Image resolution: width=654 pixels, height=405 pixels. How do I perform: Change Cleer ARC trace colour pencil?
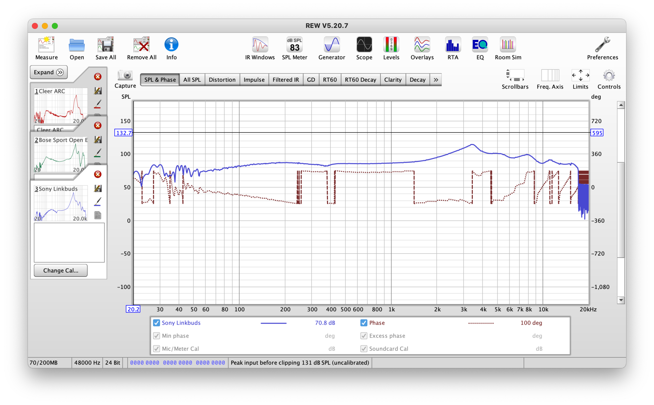(98, 104)
